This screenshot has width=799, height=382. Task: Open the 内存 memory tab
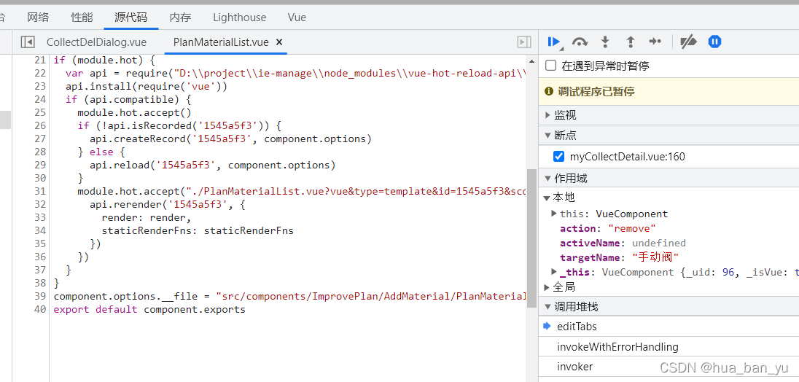pos(180,17)
